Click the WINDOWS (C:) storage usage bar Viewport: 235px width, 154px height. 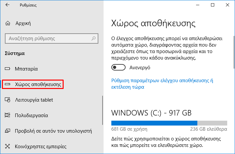(169, 123)
